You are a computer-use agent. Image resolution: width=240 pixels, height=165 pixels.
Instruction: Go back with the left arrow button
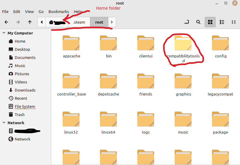coord(6,22)
